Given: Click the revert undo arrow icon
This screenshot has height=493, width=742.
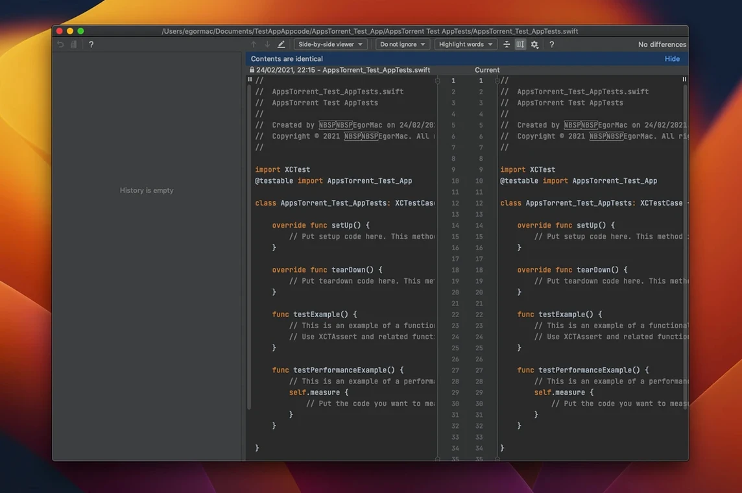Looking at the screenshot, I should pyautogui.click(x=60, y=45).
